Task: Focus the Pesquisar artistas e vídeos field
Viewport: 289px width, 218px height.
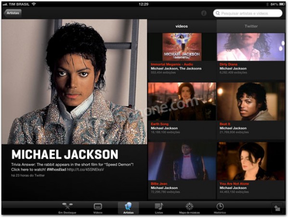Action: 248,14
